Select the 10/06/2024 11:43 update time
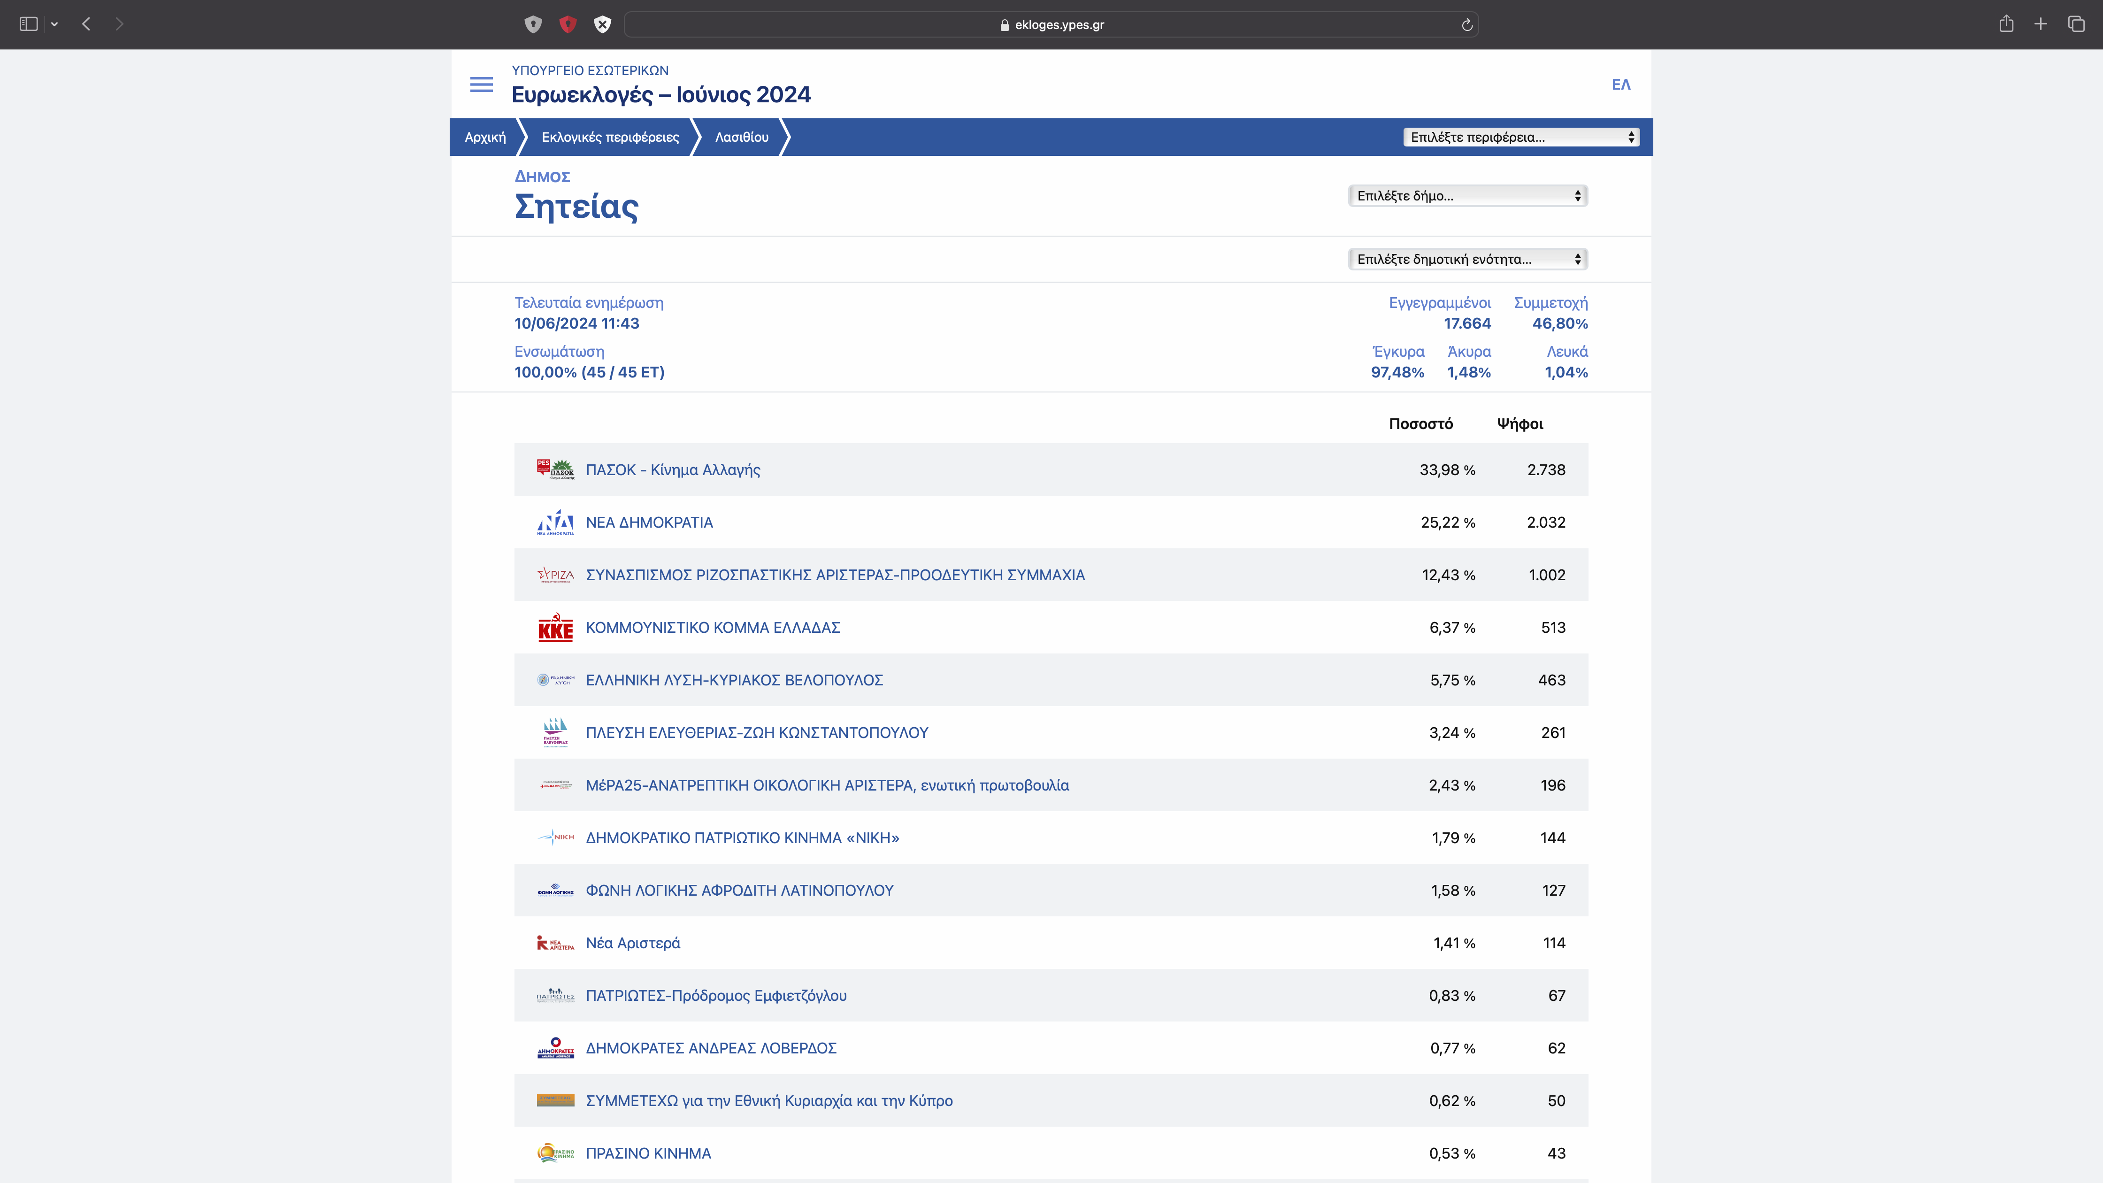This screenshot has width=2103, height=1183. coord(576,323)
